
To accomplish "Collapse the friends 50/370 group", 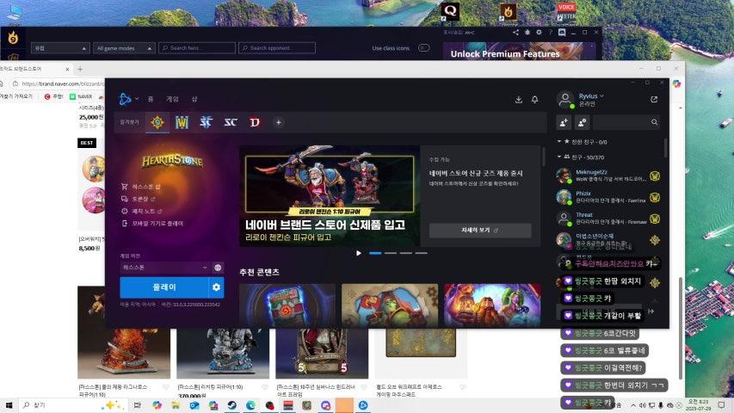I will click(559, 157).
